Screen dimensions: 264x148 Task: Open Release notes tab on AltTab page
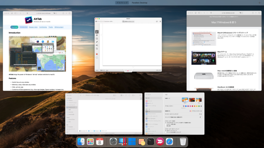pos(33,27)
